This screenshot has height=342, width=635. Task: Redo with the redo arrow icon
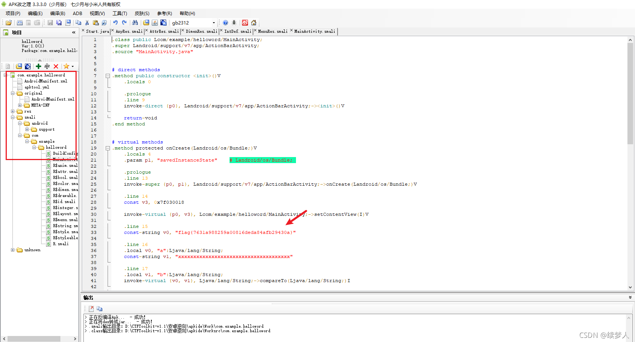point(124,23)
